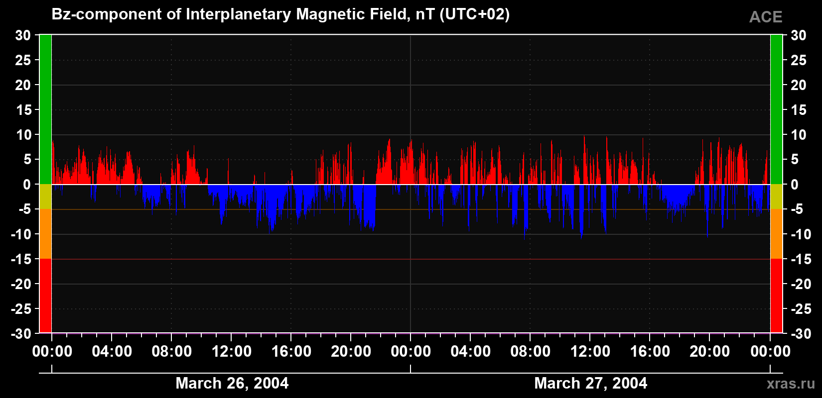Click the red band on the right scale
The height and width of the screenshot is (398, 822).
click(x=776, y=296)
